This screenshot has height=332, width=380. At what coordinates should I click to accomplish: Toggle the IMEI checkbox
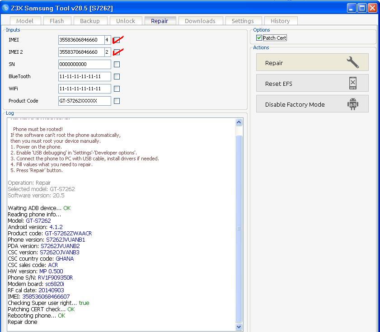[117, 40]
